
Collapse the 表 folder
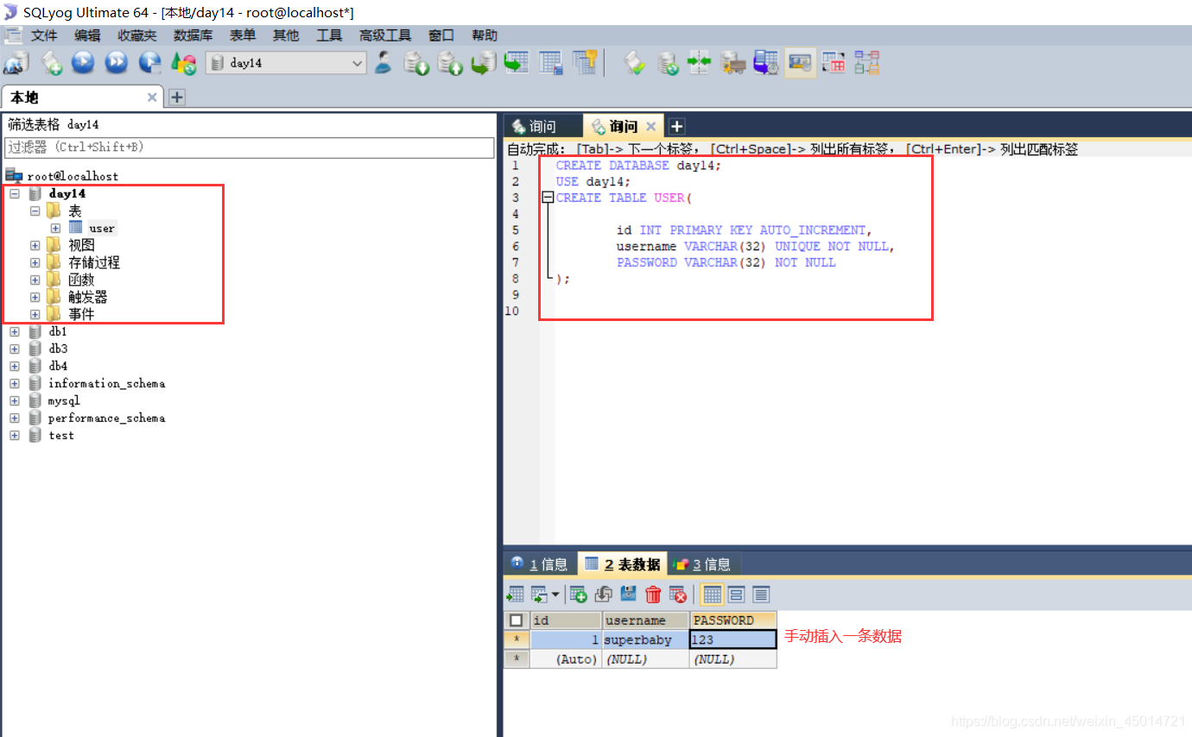[35, 211]
